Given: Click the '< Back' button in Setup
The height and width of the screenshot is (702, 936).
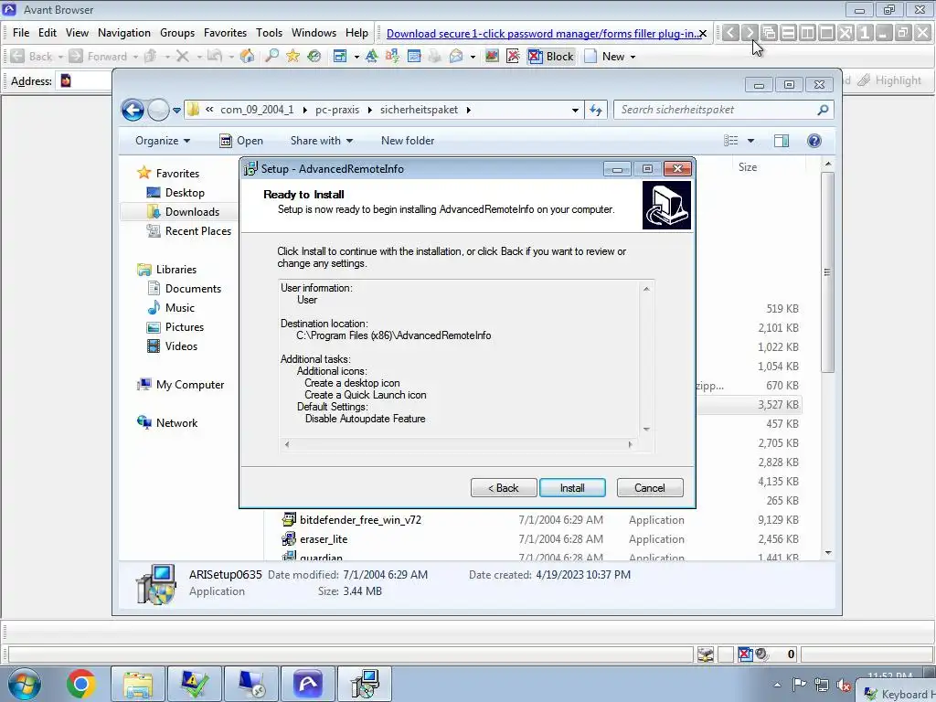Looking at the screenshot, I should click(x=504, y=488).
